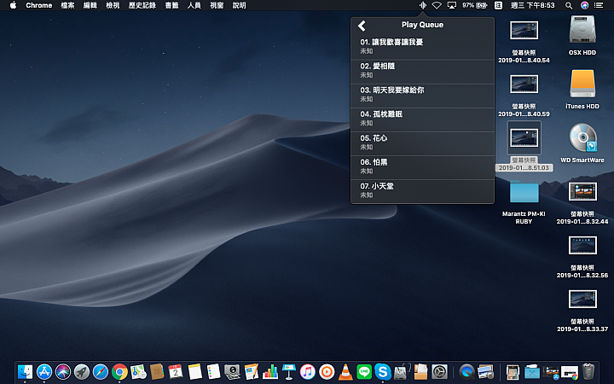The image size is (614, 384).
Task: Open Pages from the Dock
Action: tap(251, 371)
